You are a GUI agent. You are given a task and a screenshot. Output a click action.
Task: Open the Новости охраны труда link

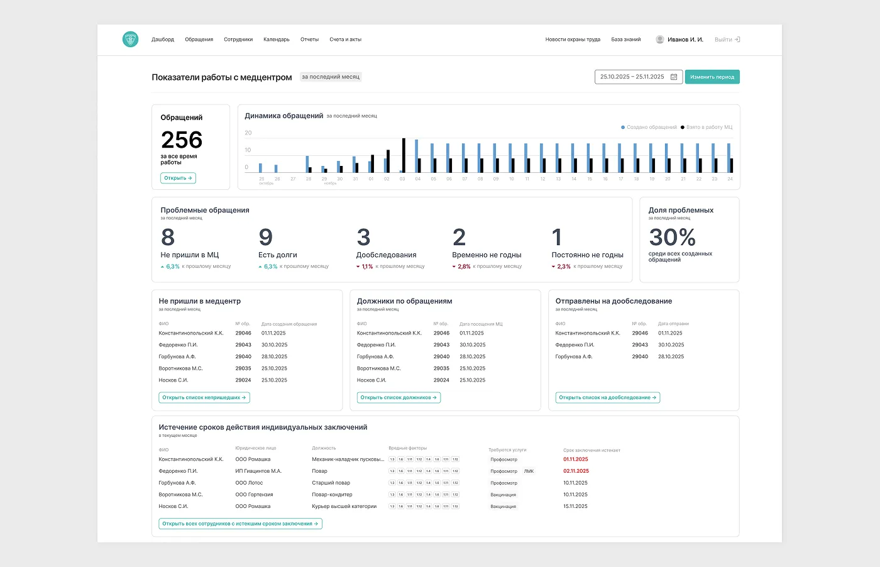(x=573, y=39)
